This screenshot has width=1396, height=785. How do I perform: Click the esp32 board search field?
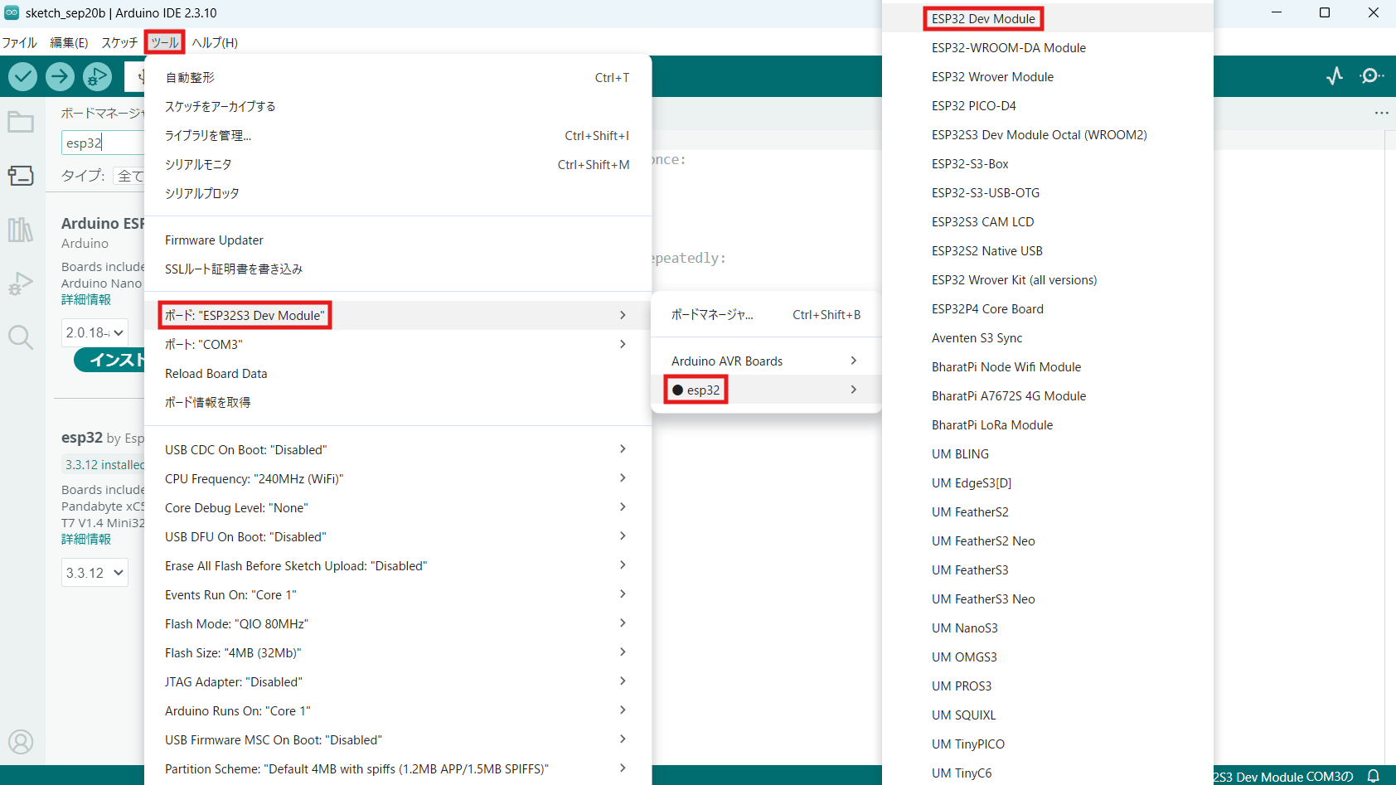(104, 143)
